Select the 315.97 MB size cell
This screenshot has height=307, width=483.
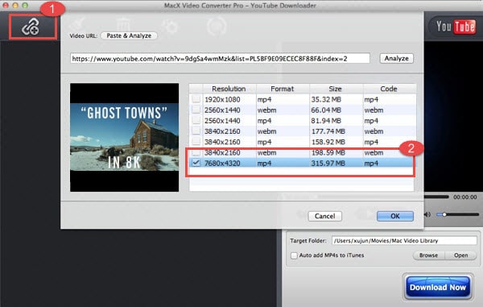click(x=328, y=163)
